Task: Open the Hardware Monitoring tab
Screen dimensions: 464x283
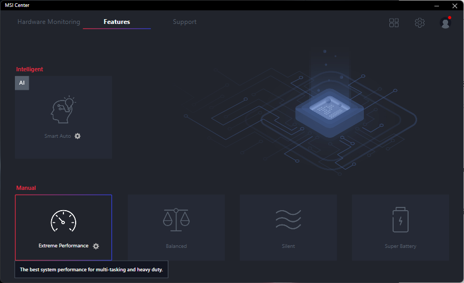Action: (x=49, y=22)
